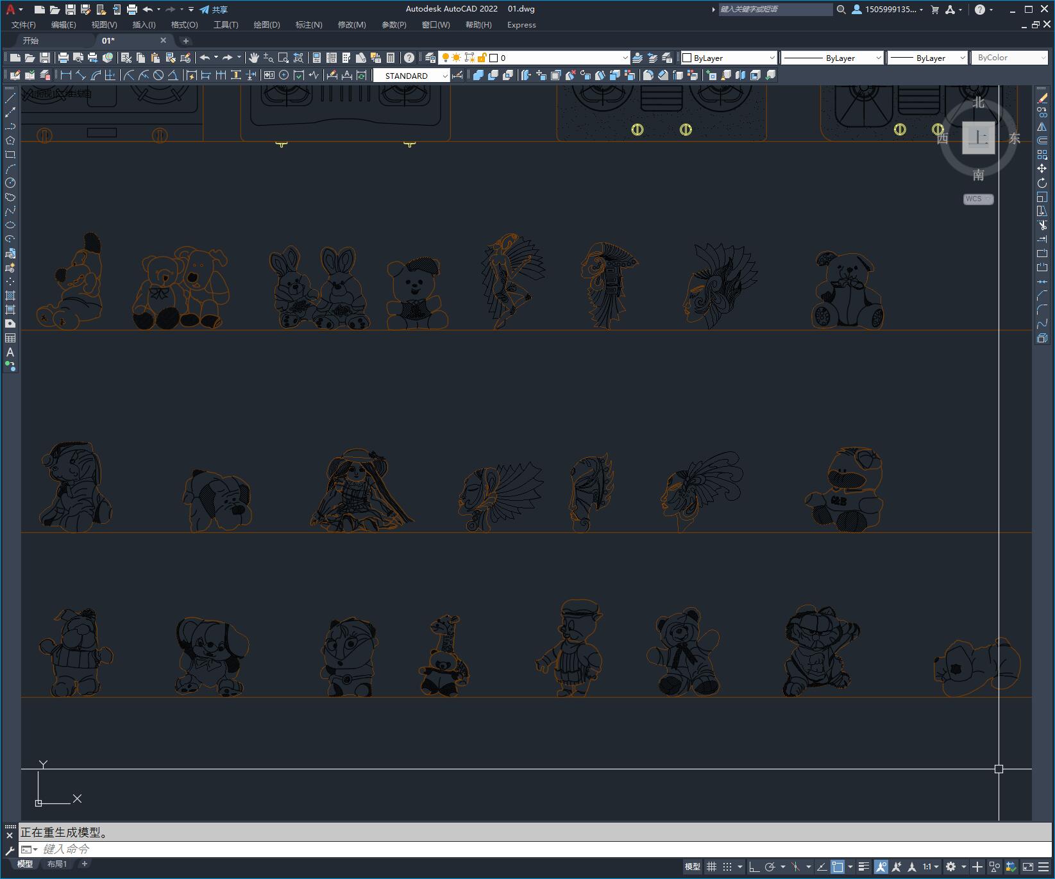Click the layer 0 color square
1055x879 pixels.
pyautogui.click(x=494, y=58)
